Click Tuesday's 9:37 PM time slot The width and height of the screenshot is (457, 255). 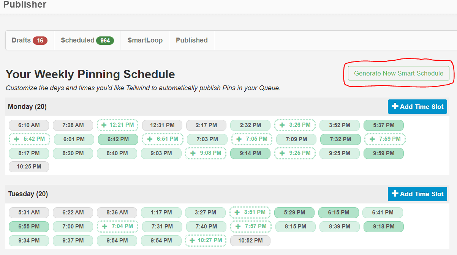(x=73, y=241)
